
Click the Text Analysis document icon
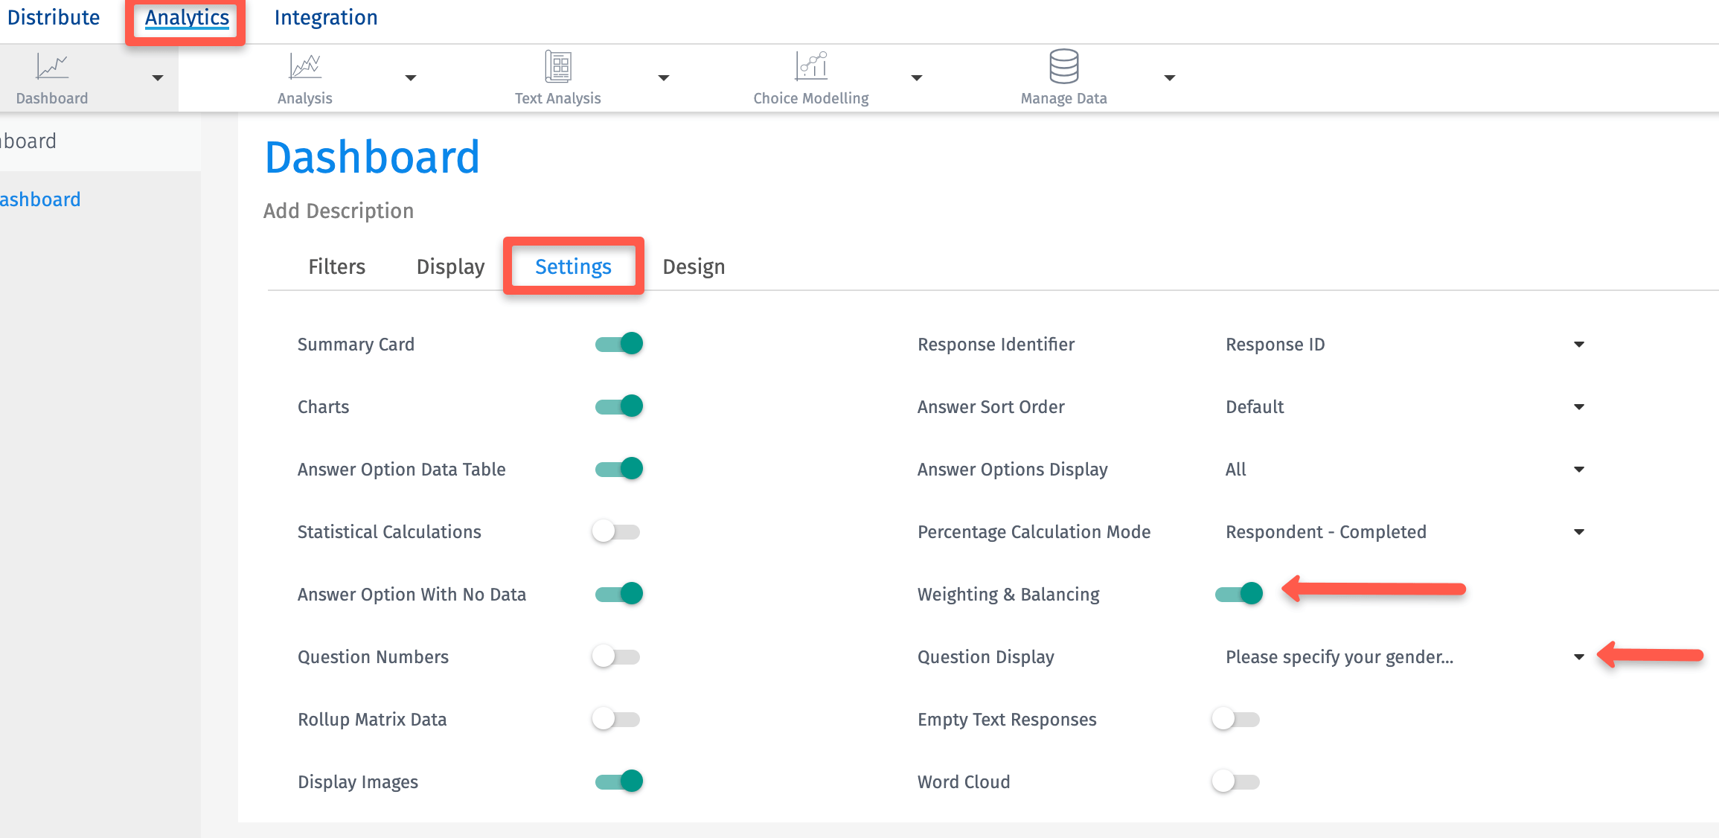558,67
